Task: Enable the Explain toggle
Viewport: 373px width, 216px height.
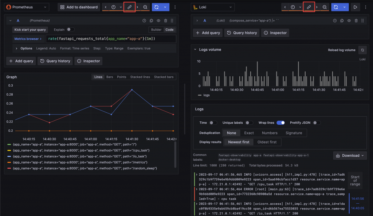Action: coord(70,29)
